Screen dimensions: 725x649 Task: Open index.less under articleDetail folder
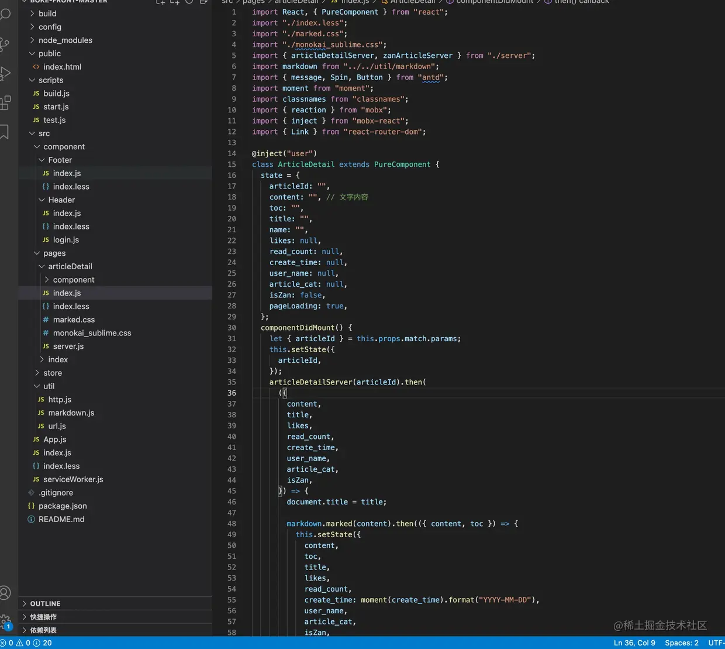click(115, 307)
